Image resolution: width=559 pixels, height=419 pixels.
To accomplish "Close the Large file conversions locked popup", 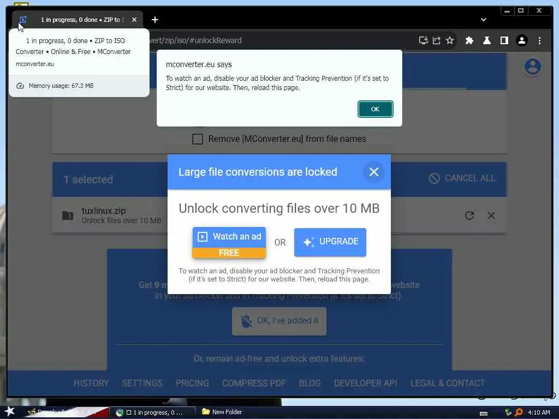I will point(373,172).
